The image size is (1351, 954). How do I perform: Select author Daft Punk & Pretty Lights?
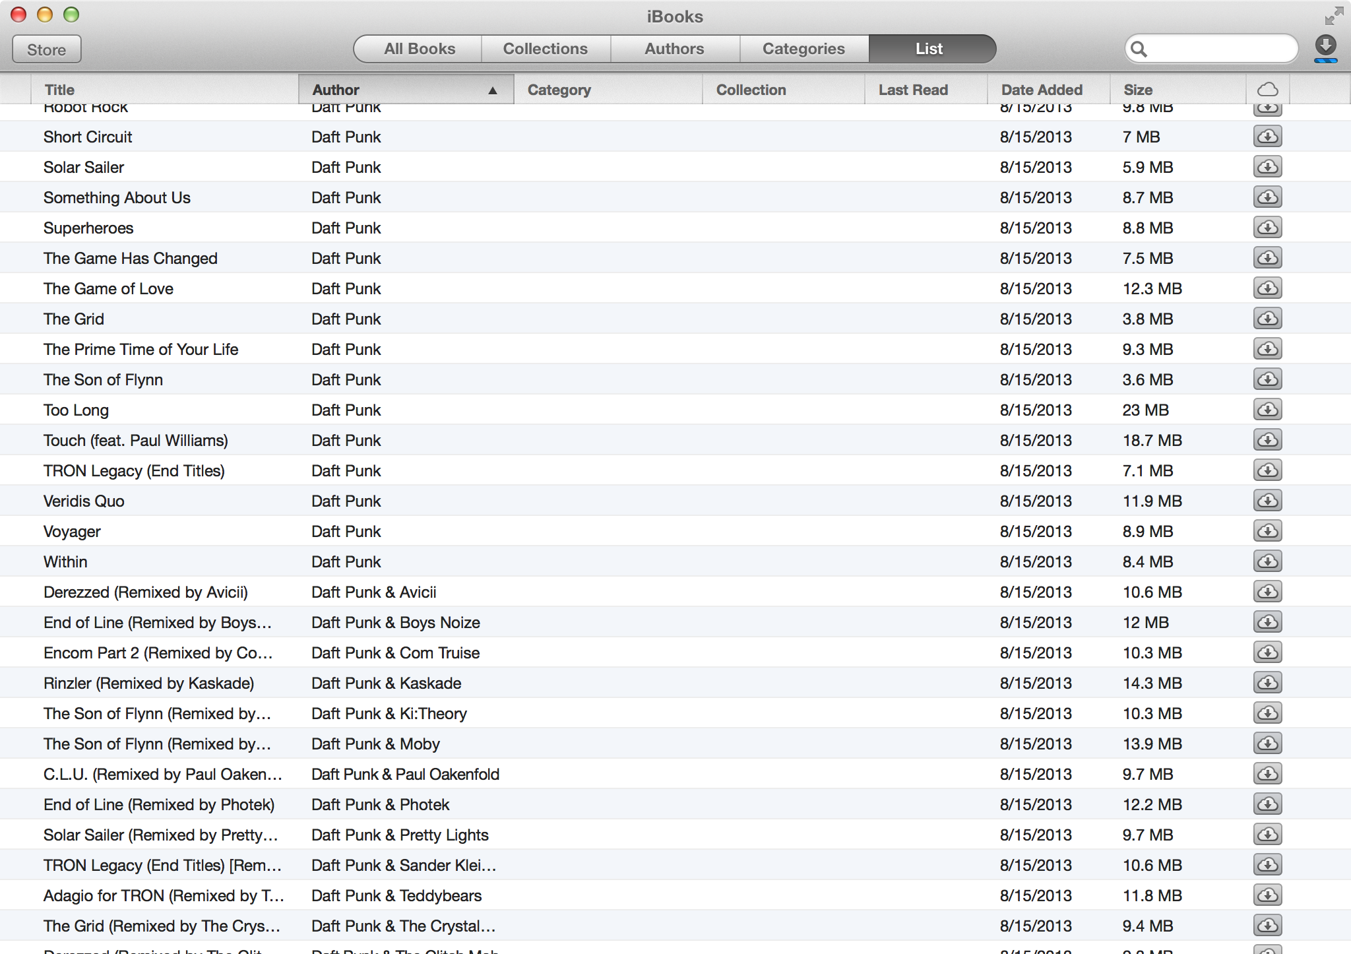tap(400, 835)
